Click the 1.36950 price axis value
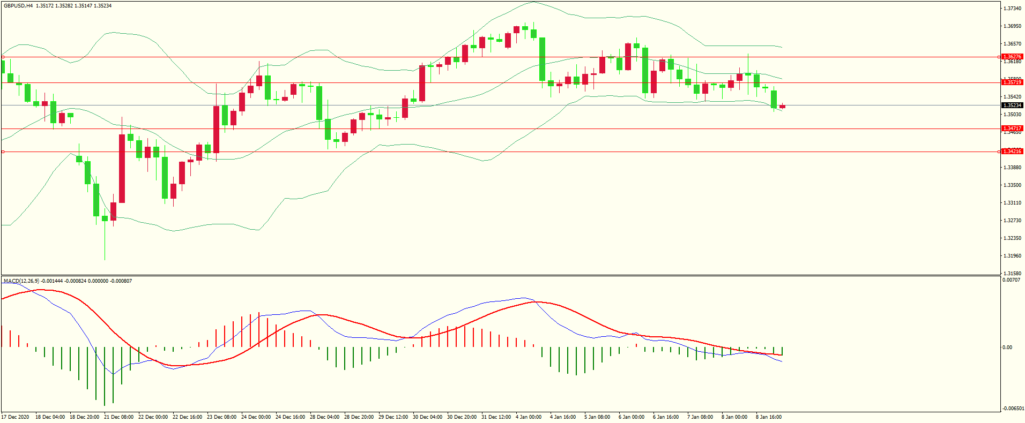 [x=1012, y=26]
